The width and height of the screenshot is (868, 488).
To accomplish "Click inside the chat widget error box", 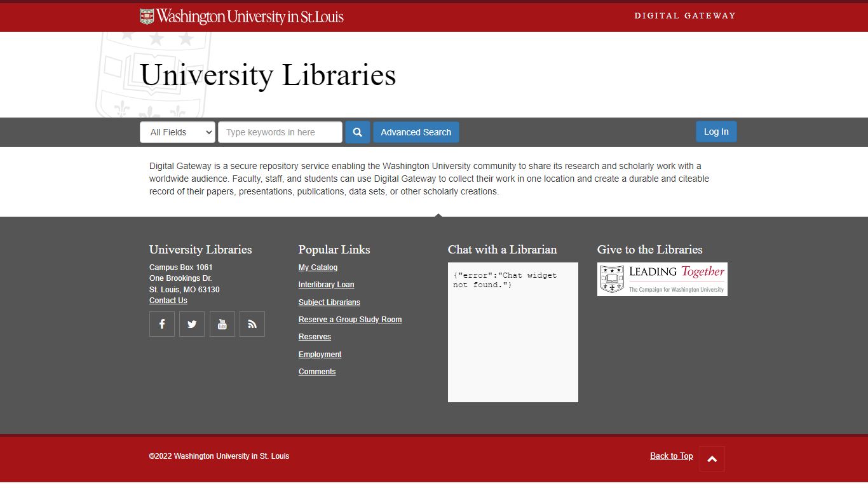I will pyautogui.click(x=513, y=332).
